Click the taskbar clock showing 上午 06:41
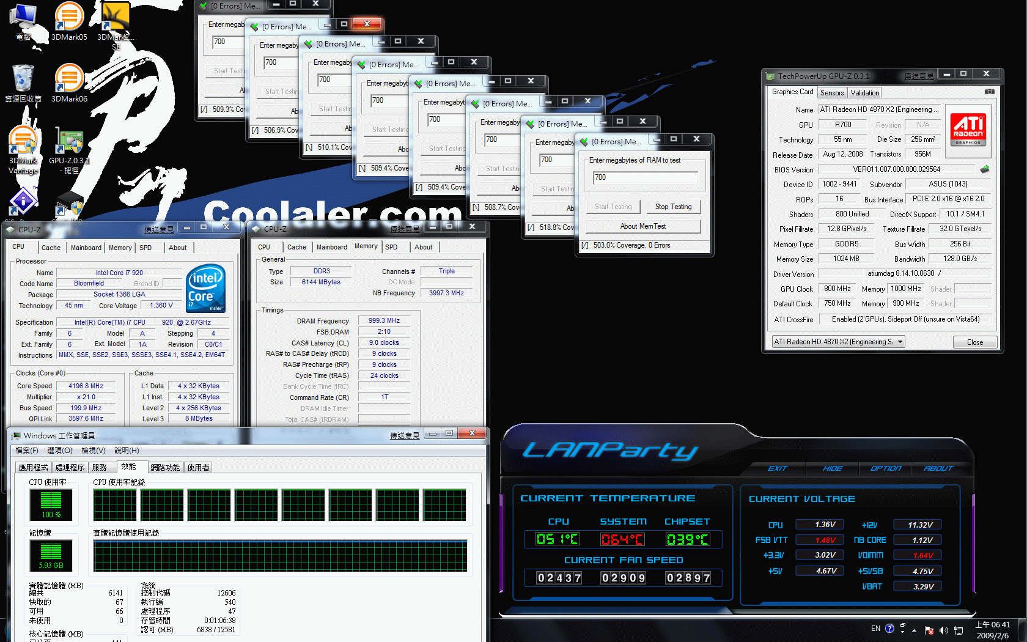Image resolution: width=1027 pixels, height=642 pixels. click(993, 630)
